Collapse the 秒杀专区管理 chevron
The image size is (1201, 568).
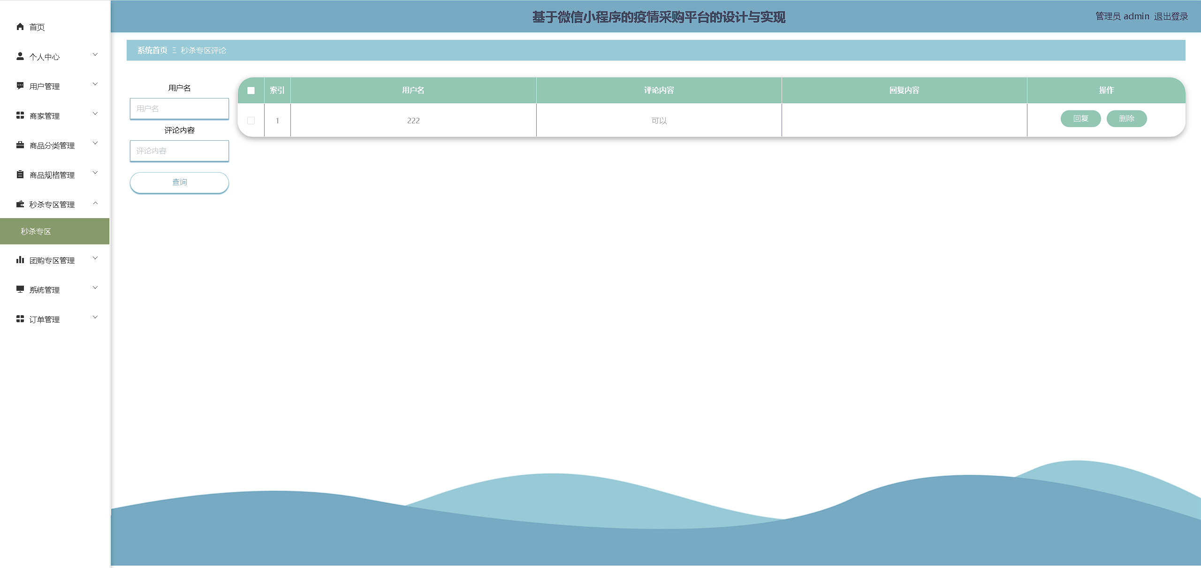(95, 203)
